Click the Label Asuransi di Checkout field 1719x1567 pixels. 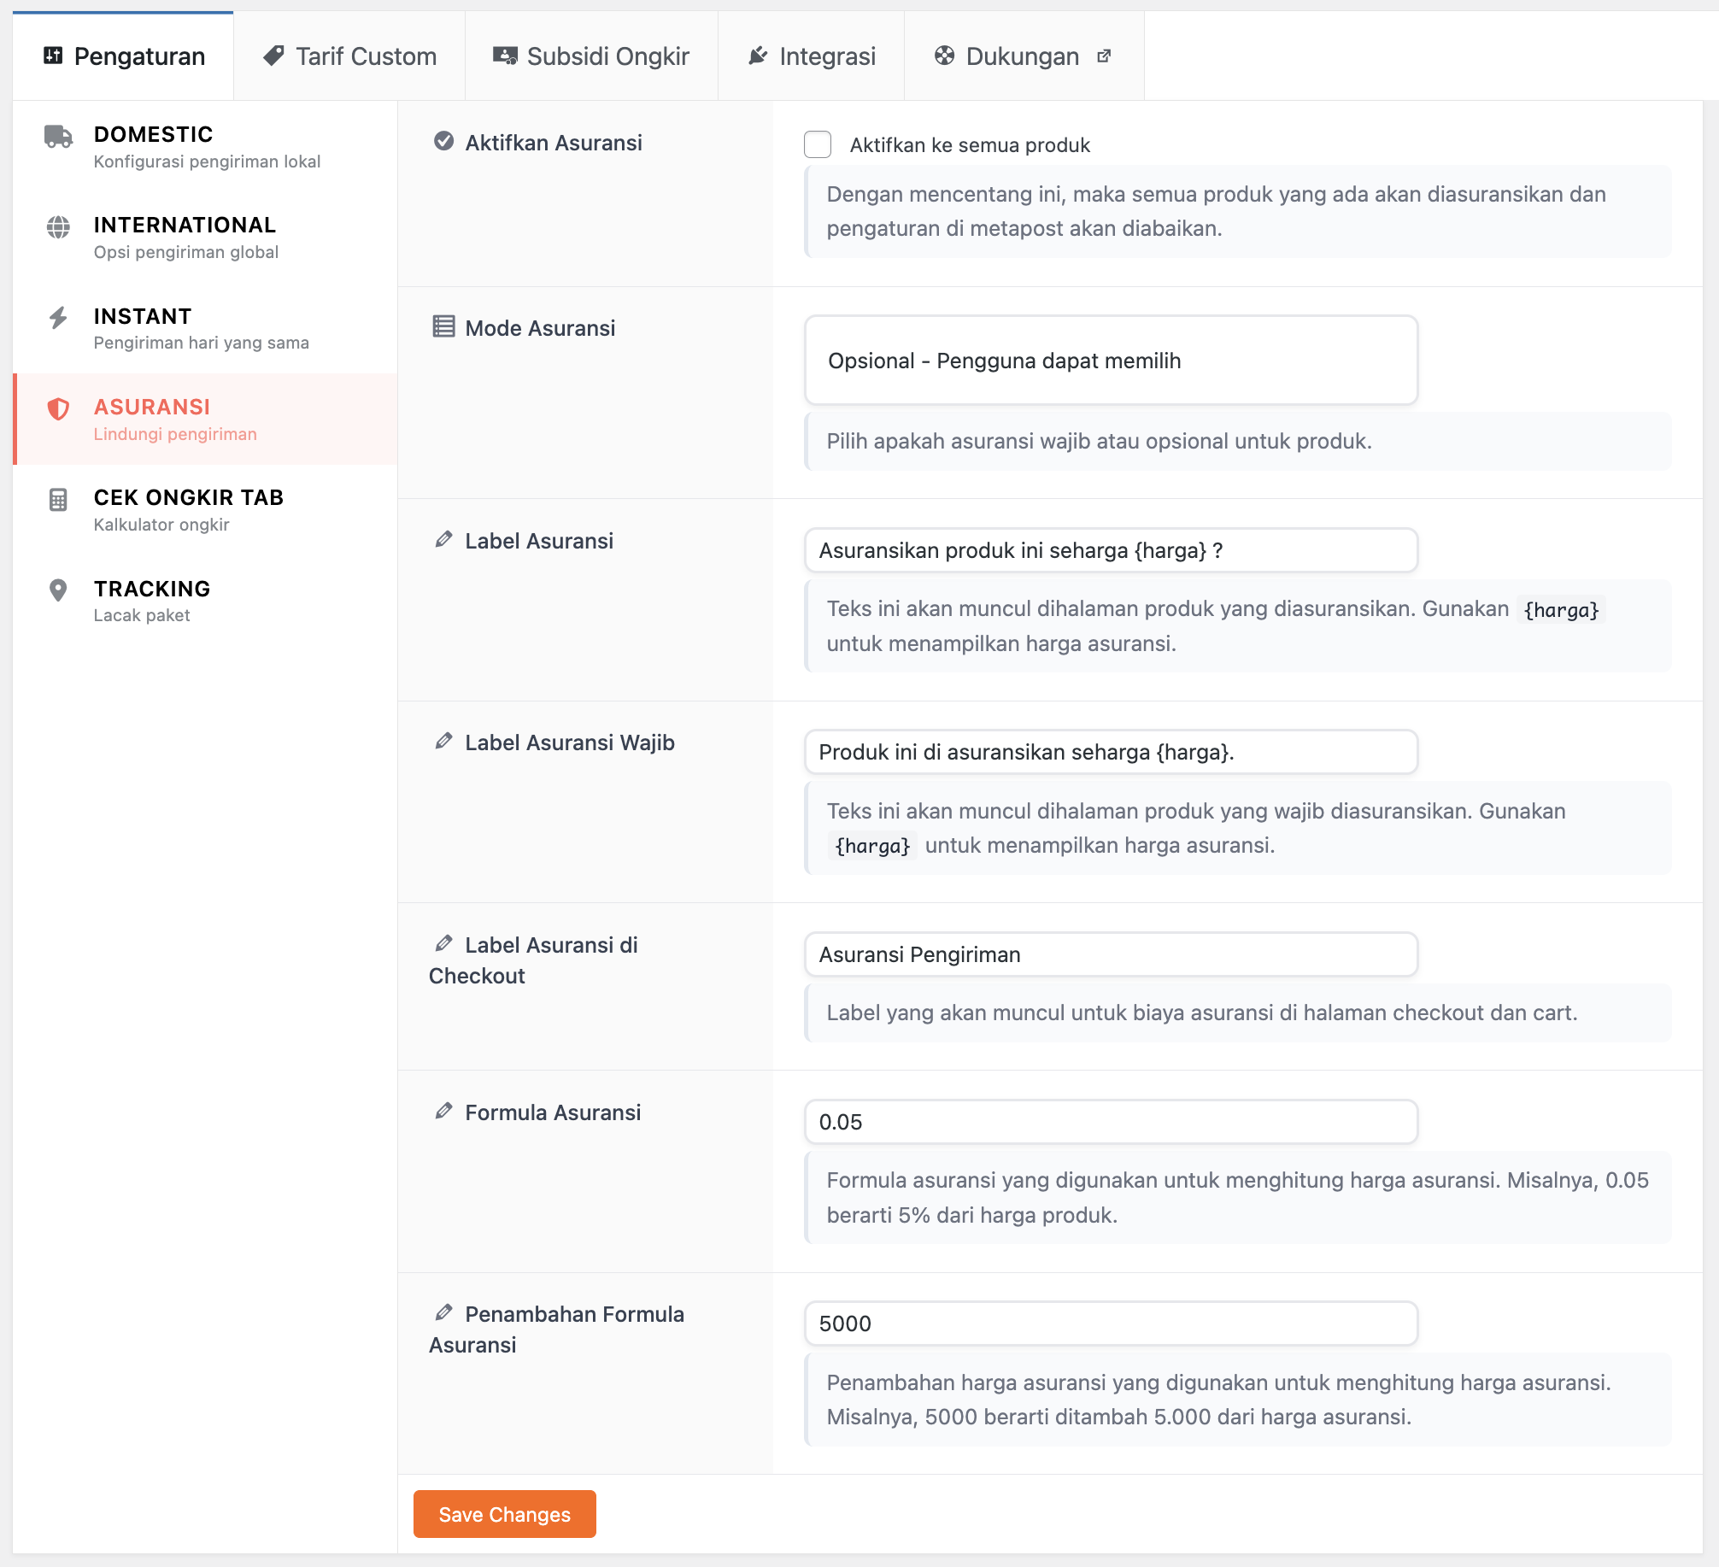(x=1111, y=954)
